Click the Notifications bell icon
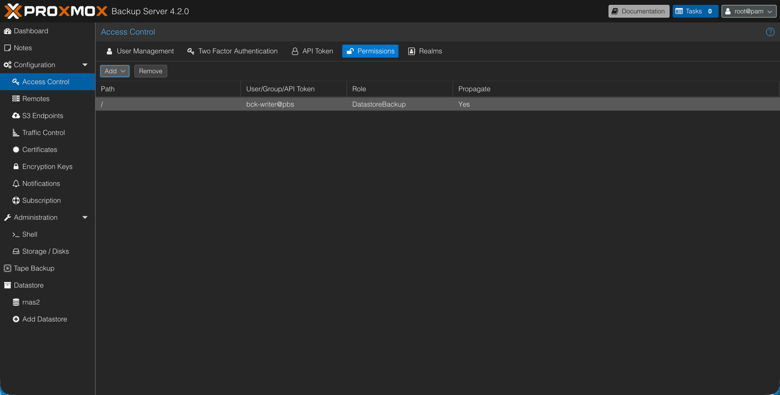This screenshot has height=395, width=780. click(16, 183)
